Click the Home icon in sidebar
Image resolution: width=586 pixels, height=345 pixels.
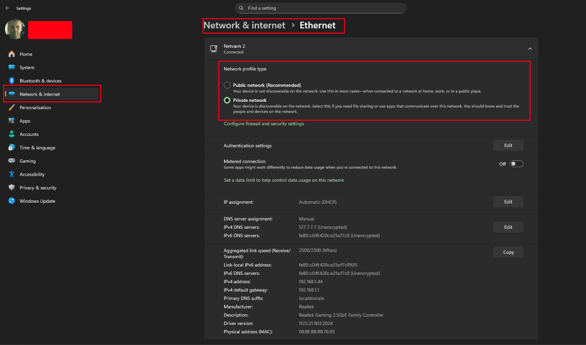coord(12,54)
